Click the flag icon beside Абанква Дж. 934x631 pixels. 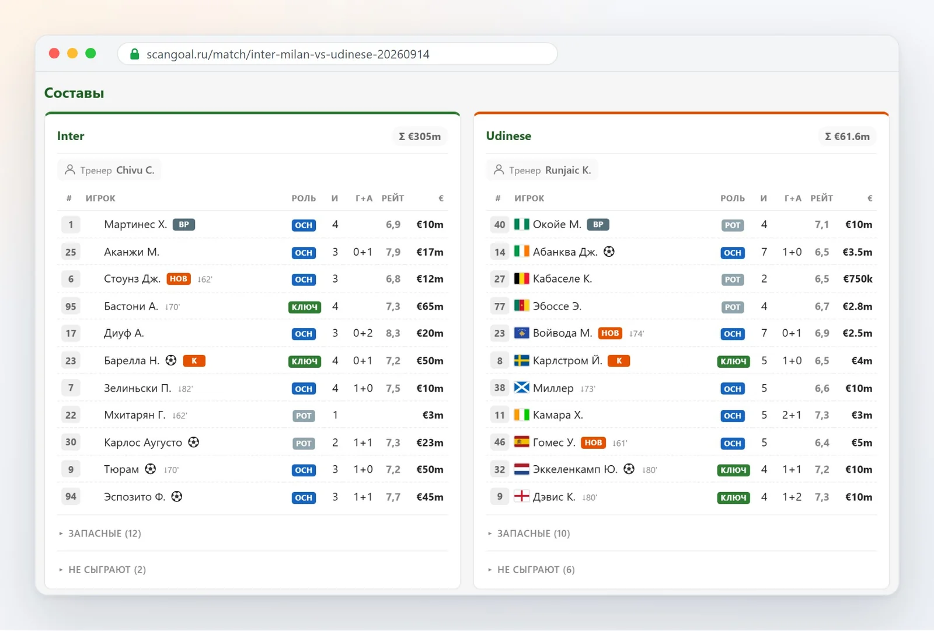[521, 252]
